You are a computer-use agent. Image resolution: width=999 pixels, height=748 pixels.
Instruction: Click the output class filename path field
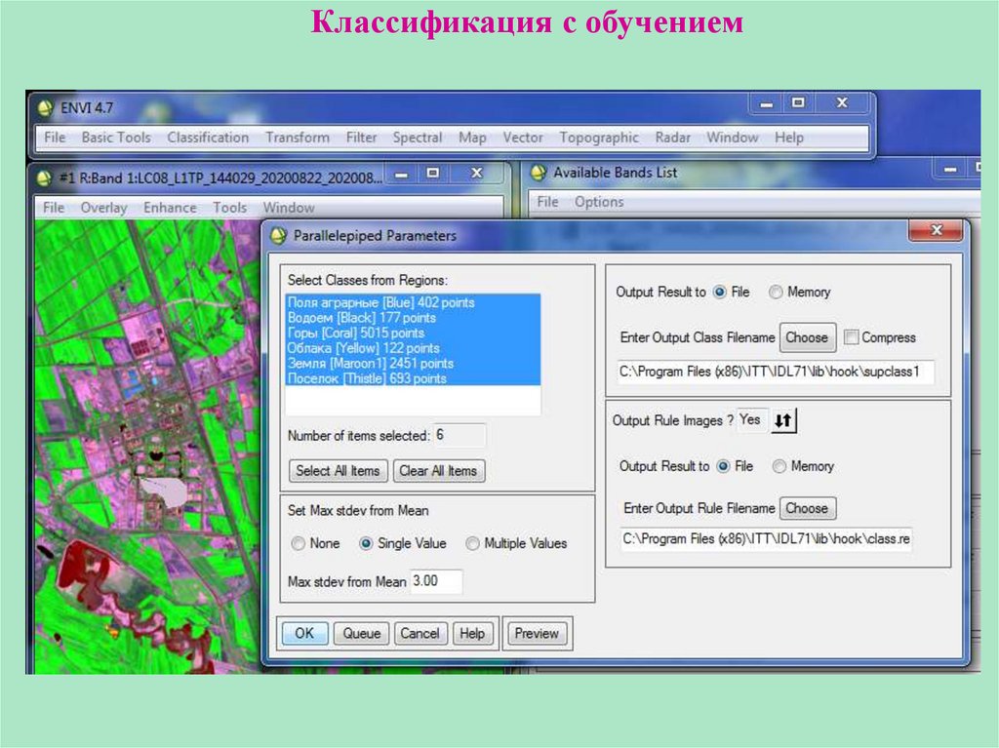pyautogui.click(x=776, y=373)
